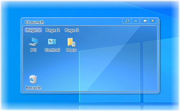Toggle the pin window button
Image resolution: width=180 pixels, height=111 pixels.
click(x=144, y=21)
